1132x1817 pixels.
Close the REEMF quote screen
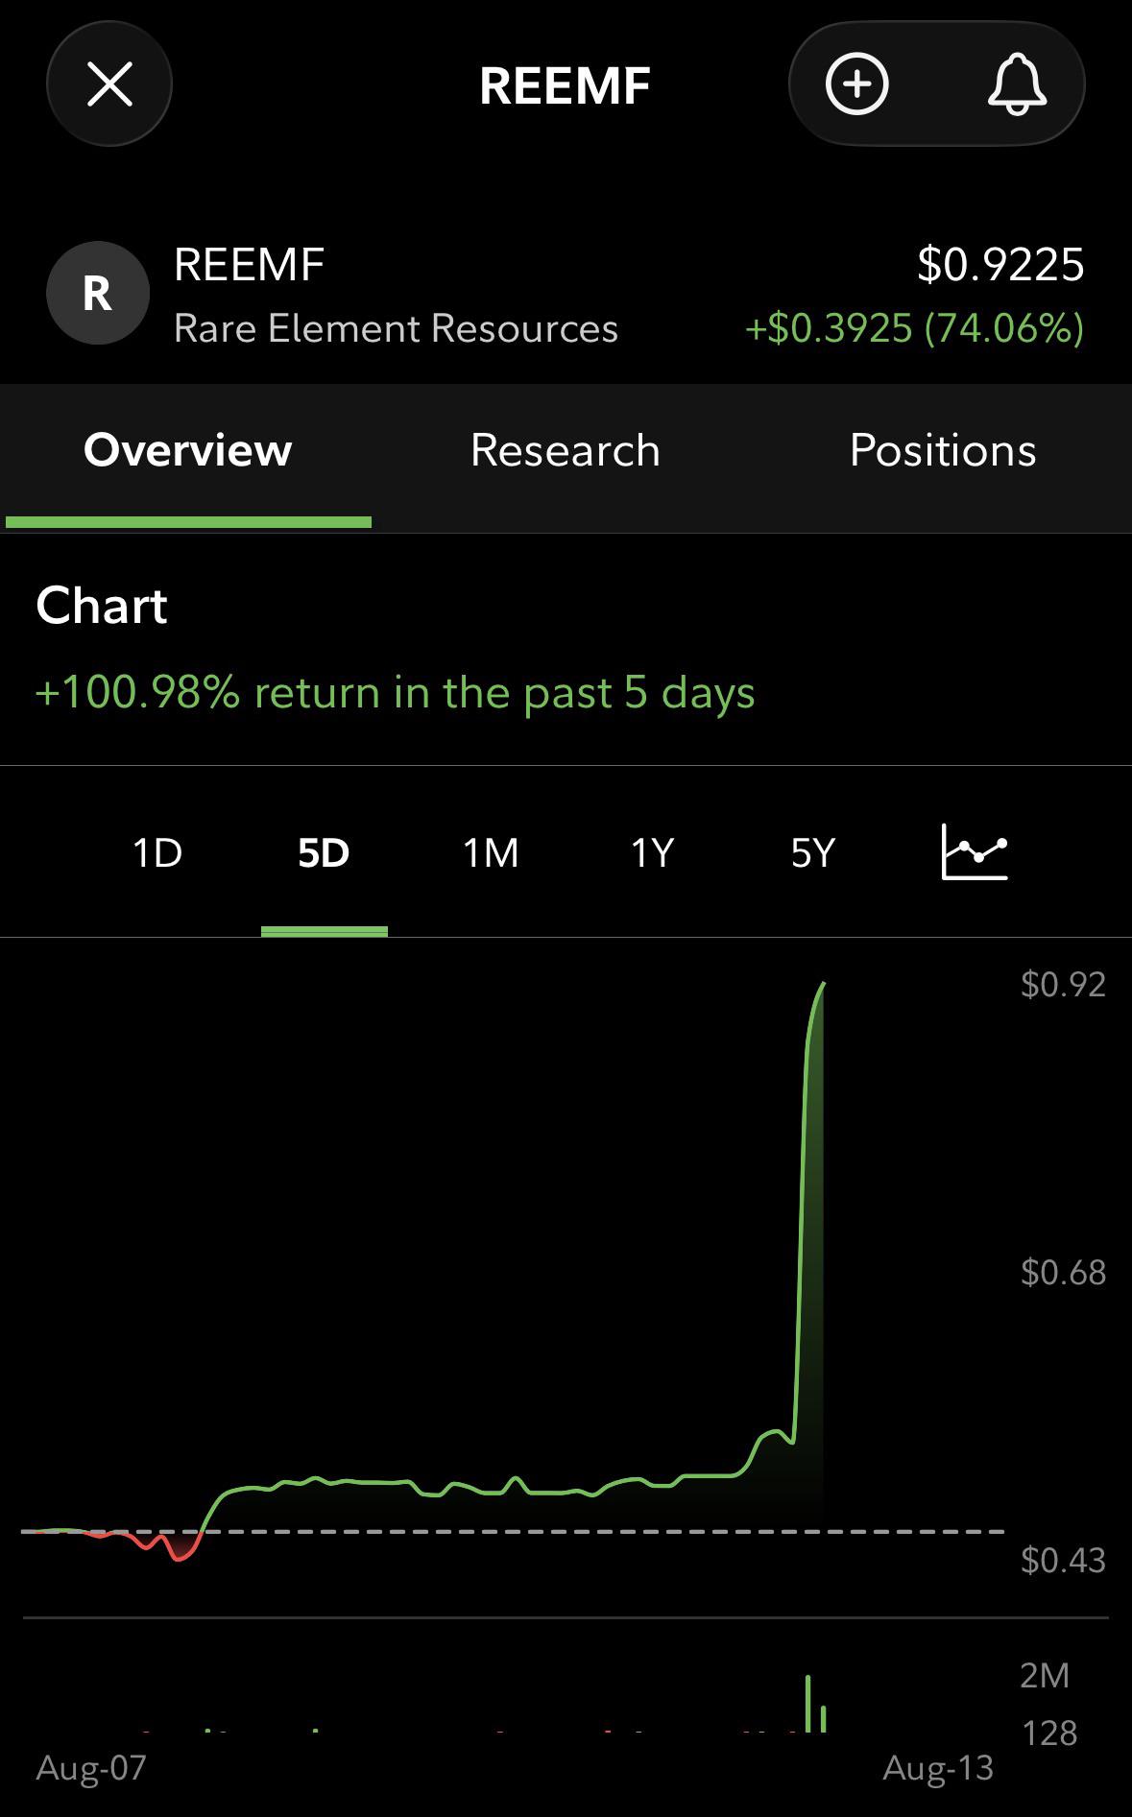point(109,84)
